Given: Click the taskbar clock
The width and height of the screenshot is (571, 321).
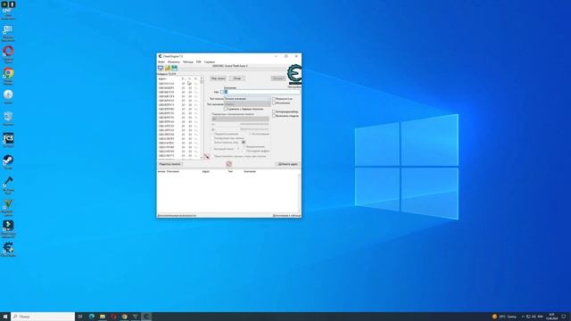Looking at the screenshot, I should tap(552, 317).
